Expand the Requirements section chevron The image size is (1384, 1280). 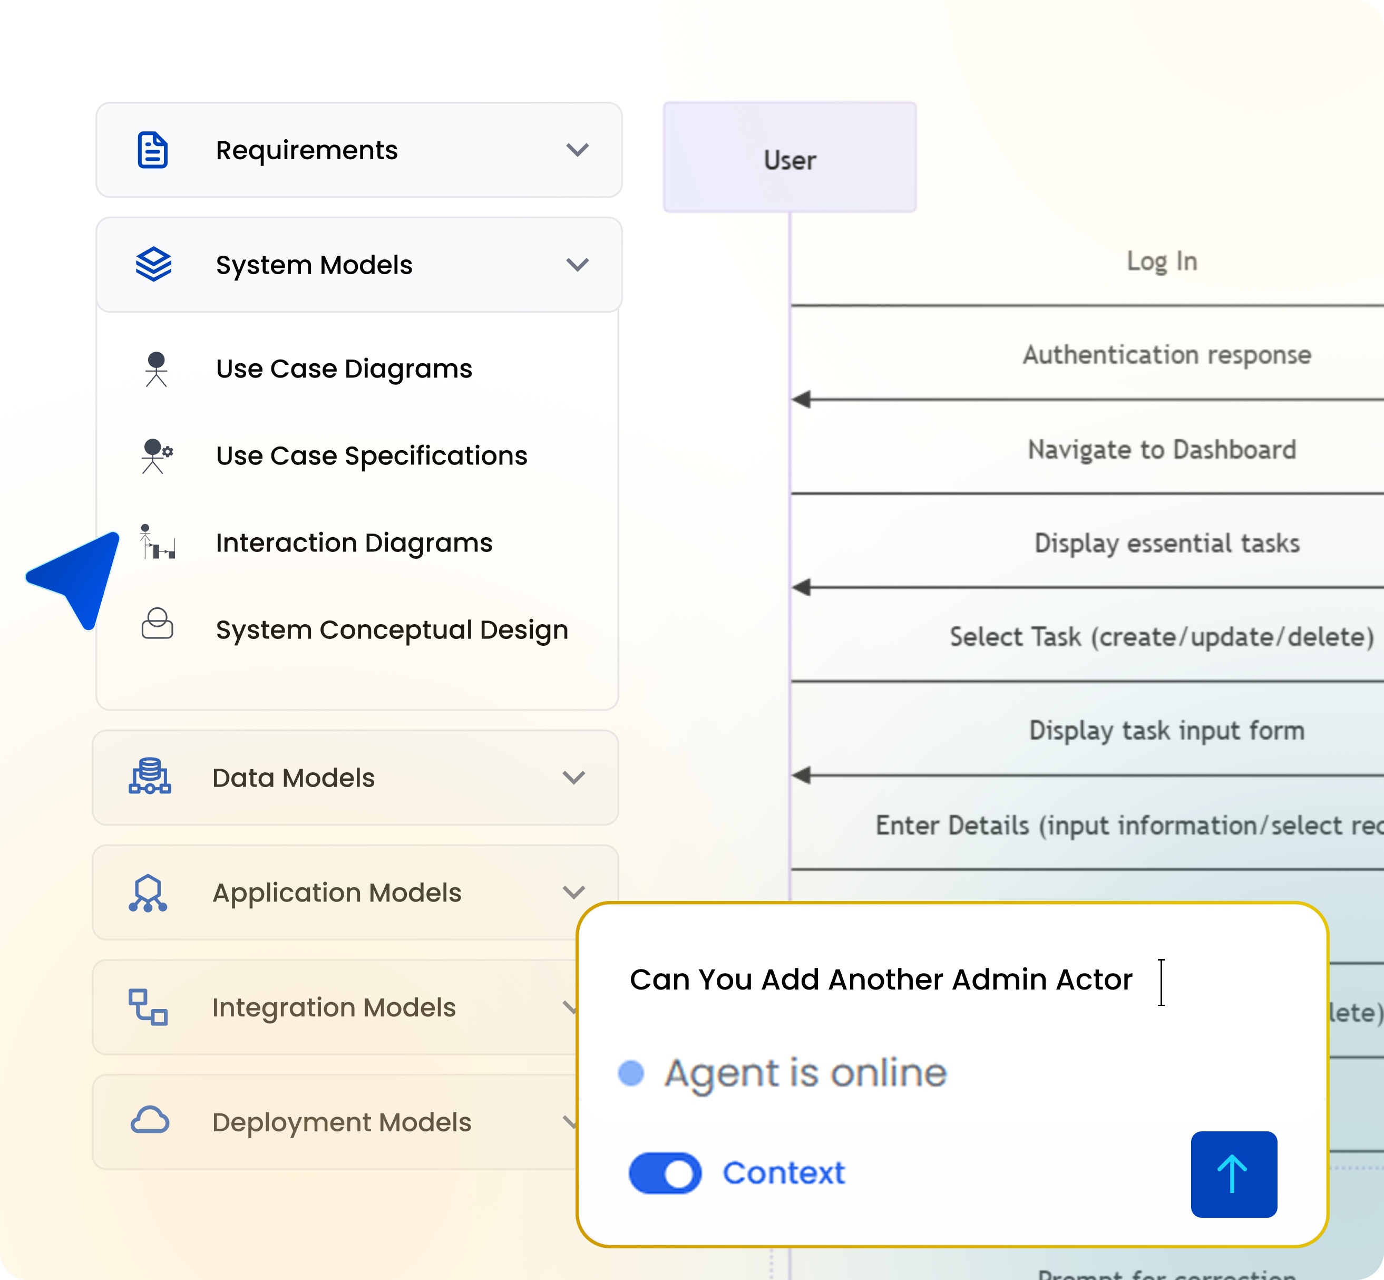click(578, 150)
